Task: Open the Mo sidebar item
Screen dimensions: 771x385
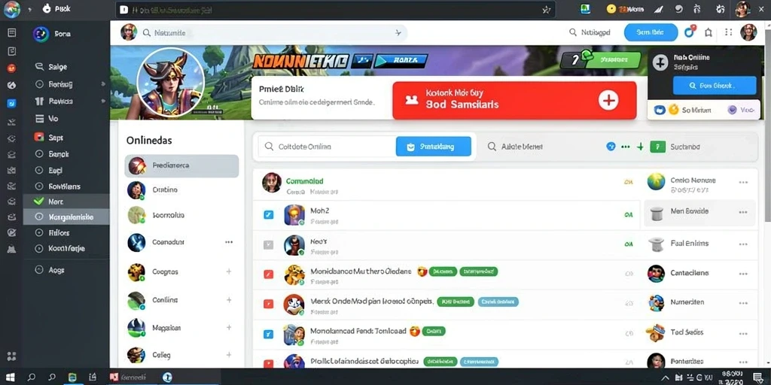Action: click(47, 118)
